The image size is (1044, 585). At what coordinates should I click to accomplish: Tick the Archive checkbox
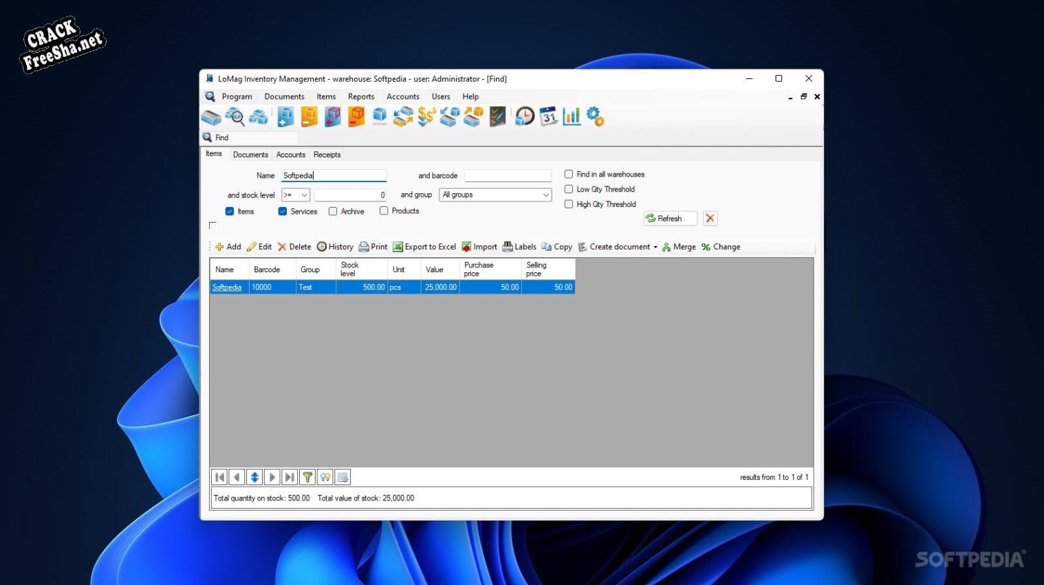point(333,212)
